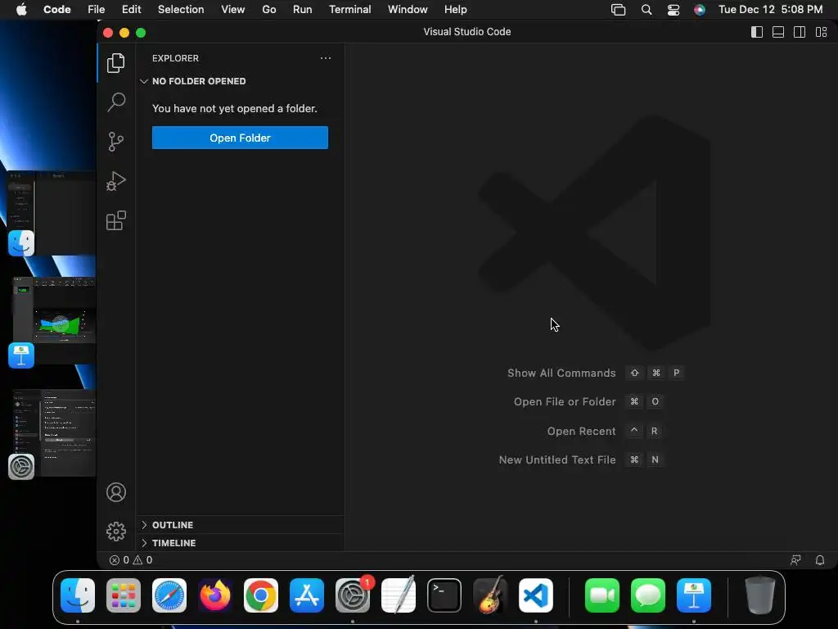Open the Customize Layout icon

822,32
